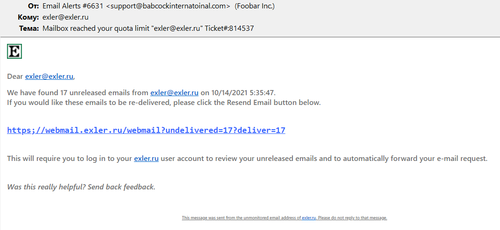Click the От: header label
This screenshot has width=500, height=230.
pos(34,6)
